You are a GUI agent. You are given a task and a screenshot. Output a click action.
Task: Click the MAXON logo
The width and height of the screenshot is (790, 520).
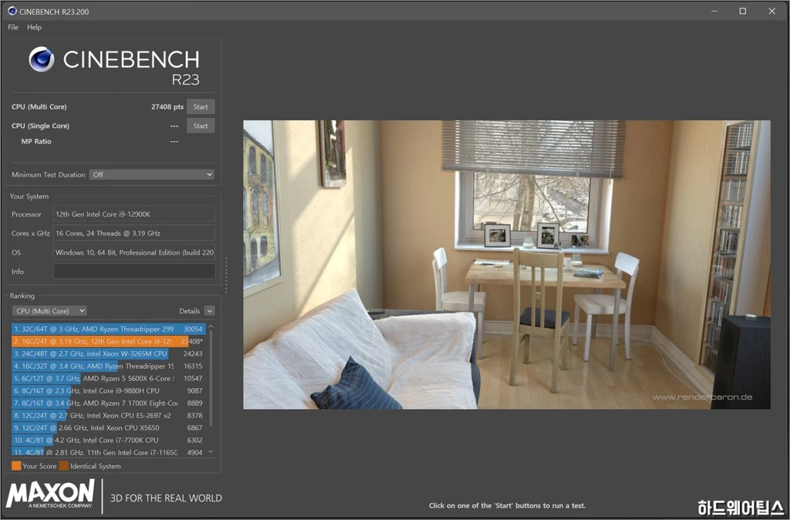click(50, 494)
